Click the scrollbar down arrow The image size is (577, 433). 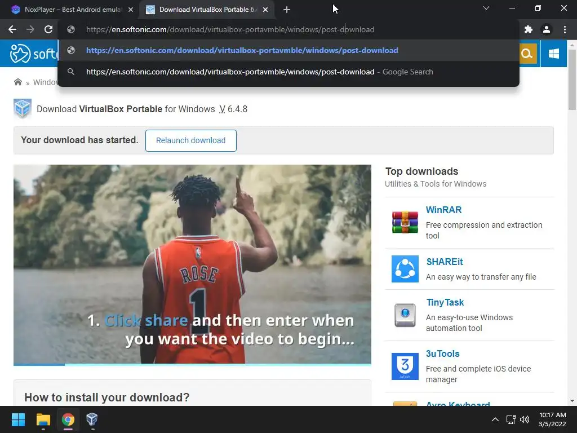(x=572, y=401)
